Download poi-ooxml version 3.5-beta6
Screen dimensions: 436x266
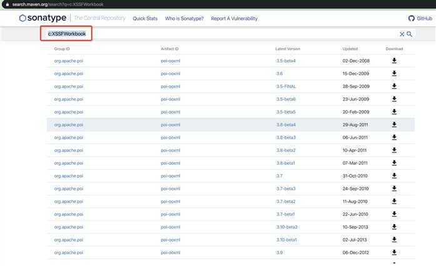coord(394,99)
